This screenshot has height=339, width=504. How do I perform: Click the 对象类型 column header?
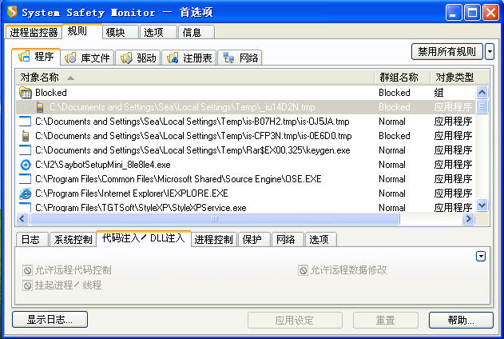454,78
